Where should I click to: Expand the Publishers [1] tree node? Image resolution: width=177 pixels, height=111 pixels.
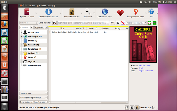(x=21, y=49)
